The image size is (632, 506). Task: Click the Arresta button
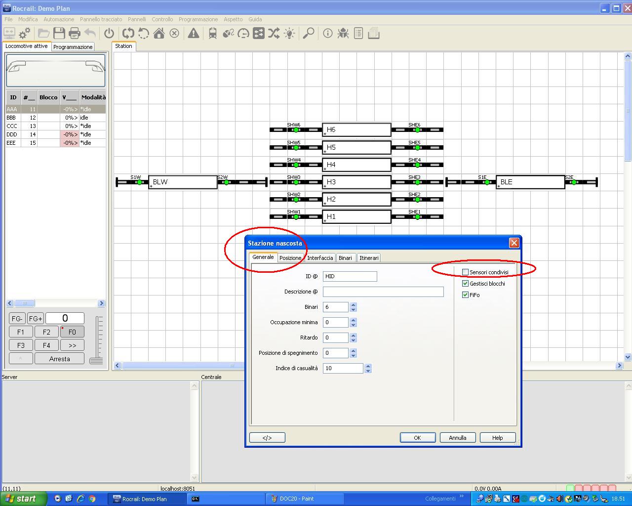(59, 359)
